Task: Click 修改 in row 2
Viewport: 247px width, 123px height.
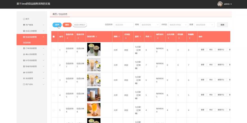Action: click(x=211, y=65)
